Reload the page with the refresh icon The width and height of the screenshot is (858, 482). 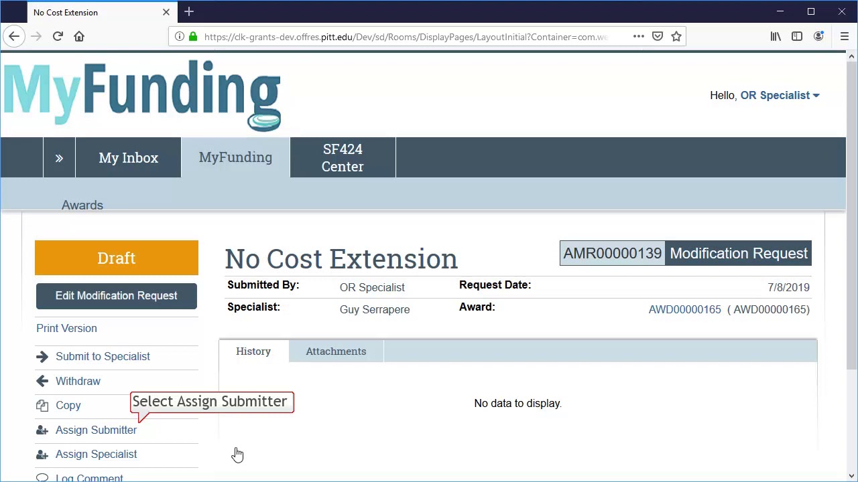click(x=58, y=36)
